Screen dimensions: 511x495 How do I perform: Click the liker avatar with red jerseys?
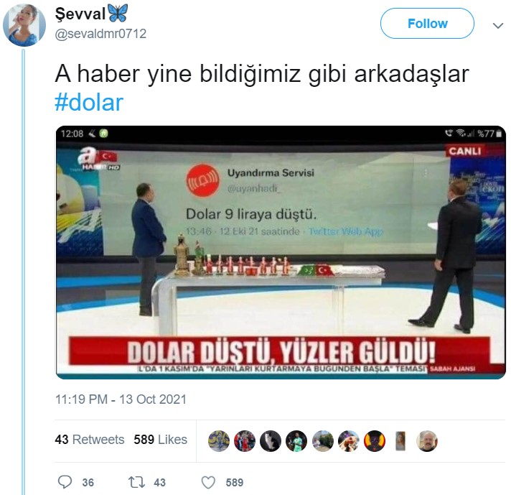coord(245,441)
